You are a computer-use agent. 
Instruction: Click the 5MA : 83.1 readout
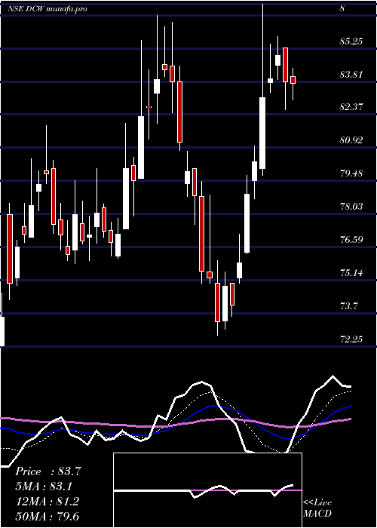(44, 487)
